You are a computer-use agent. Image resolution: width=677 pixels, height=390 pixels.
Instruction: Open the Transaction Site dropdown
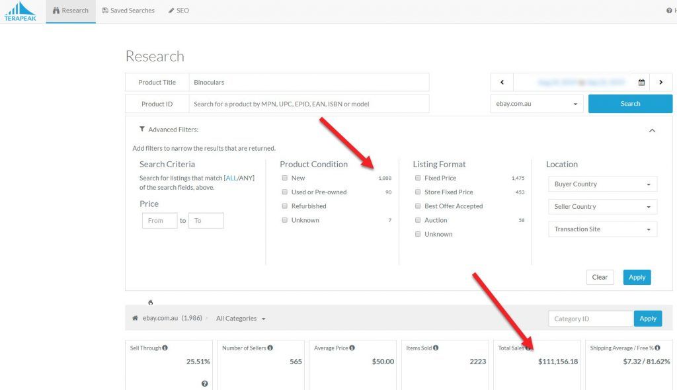click(x=603, y=229)
